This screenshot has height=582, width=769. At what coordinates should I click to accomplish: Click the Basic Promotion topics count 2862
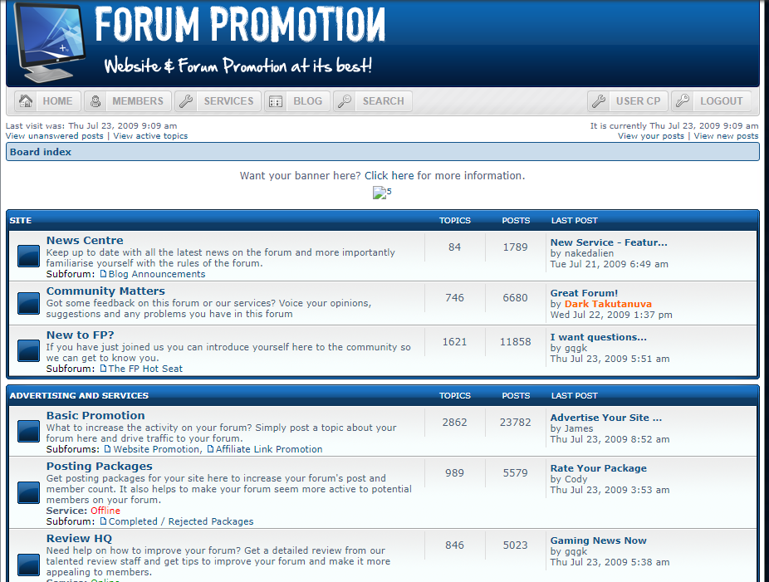454,422
